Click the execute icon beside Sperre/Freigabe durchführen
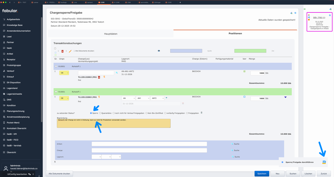 324,162
